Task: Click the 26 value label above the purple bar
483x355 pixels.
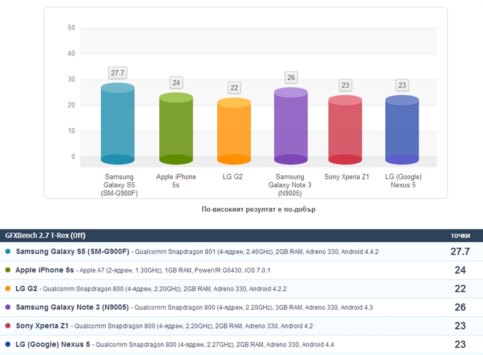Action: pyautogui.click(x=291, y=78)
